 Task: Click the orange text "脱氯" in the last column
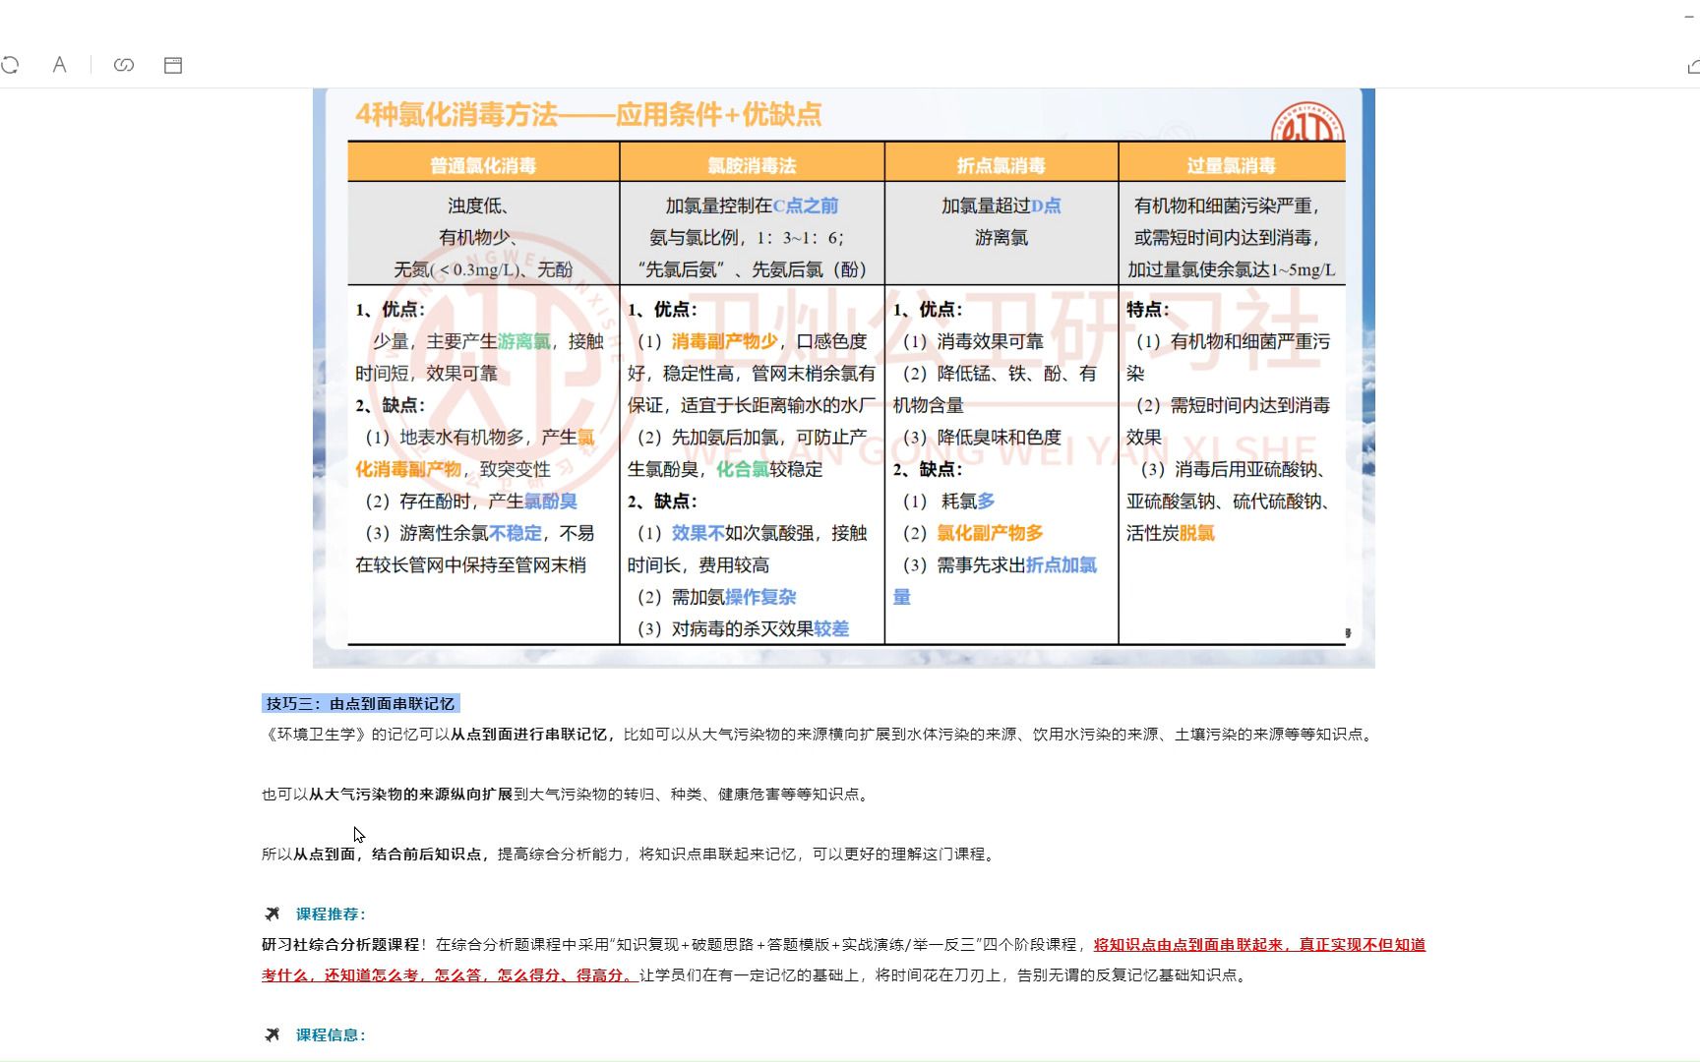(x=1197, y=533)
